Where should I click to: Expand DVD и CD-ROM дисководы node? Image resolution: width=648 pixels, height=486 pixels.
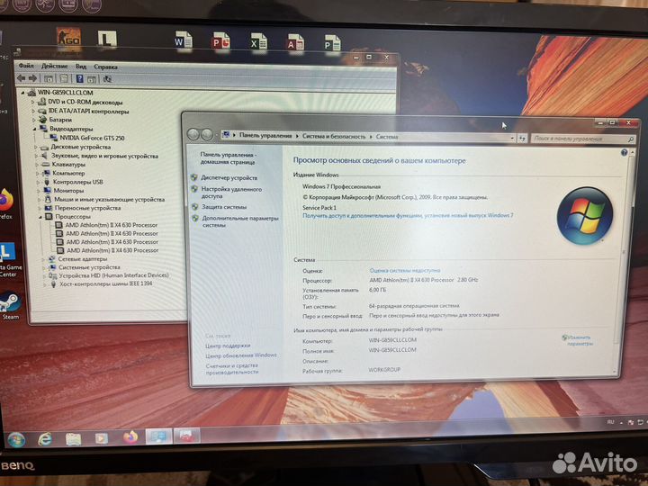point(33,102)
